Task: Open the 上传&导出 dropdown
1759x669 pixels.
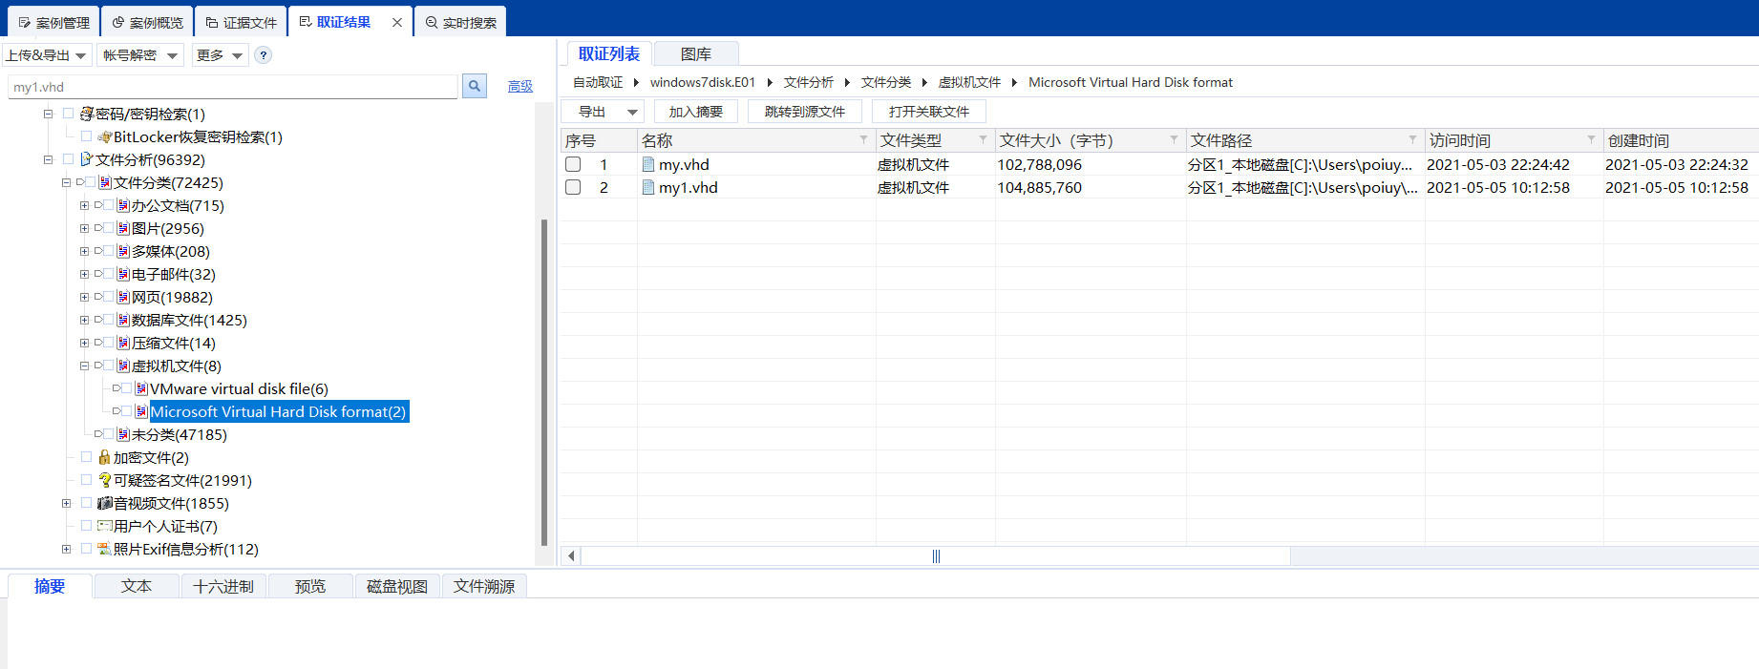Action: pyautogui.click(x=47, y=55)
